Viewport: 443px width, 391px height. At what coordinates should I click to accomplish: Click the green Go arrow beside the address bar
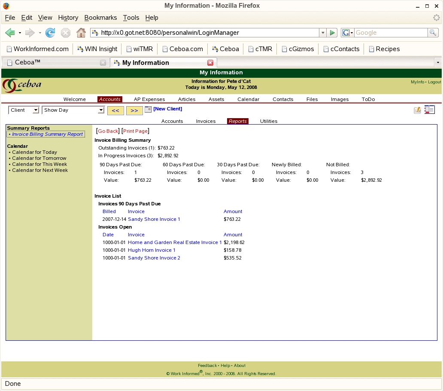[x=332, y=33]
